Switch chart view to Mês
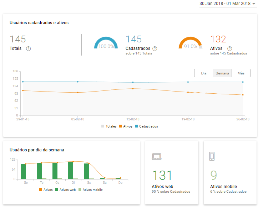This screenshot has width=263, height=208. pyautogui.click(x=241, y=73)
